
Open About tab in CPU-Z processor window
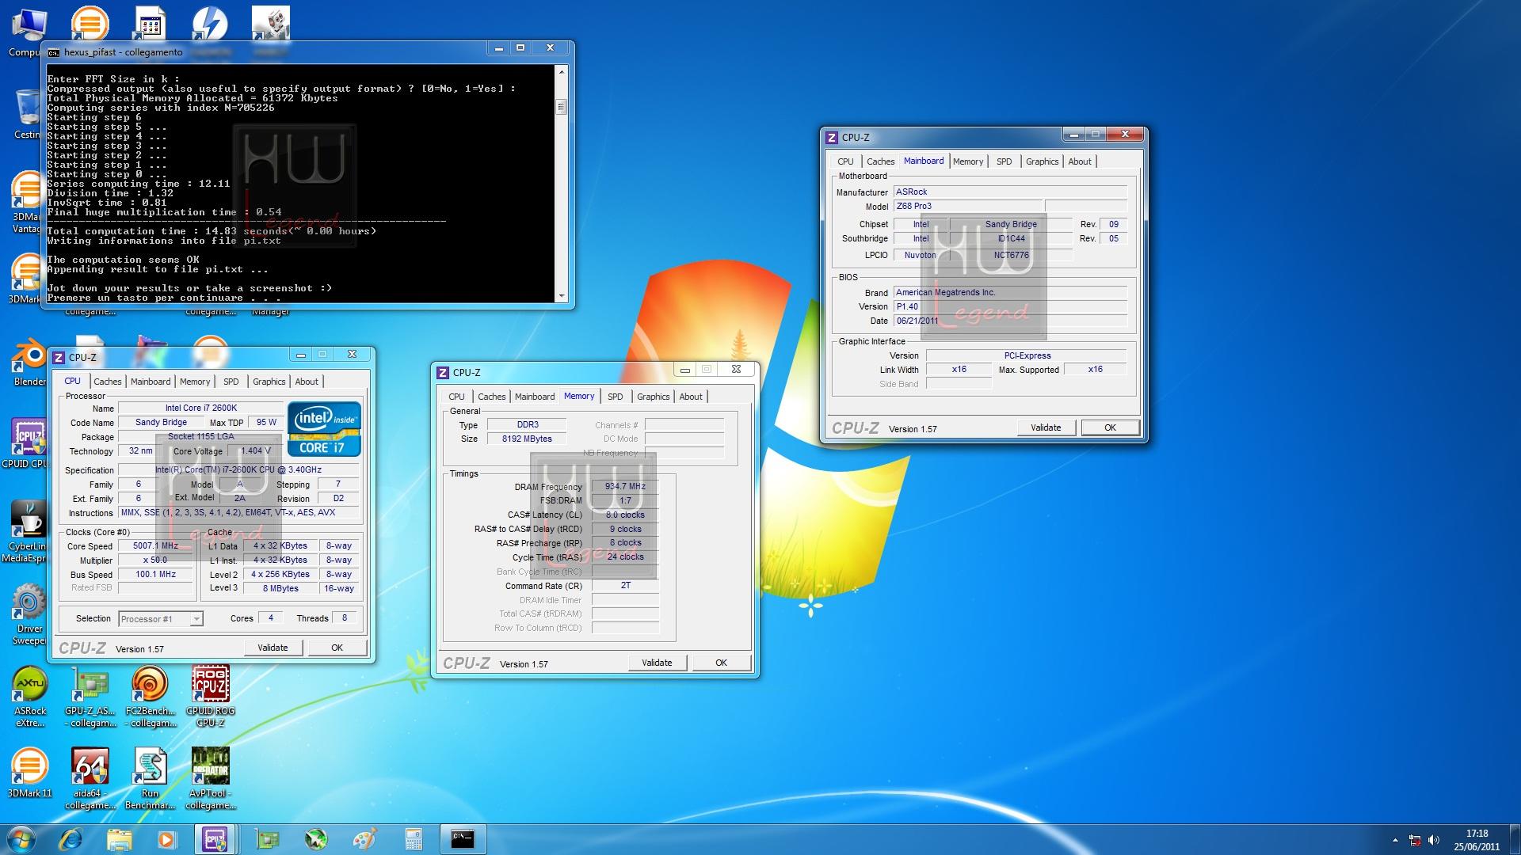[307, 382]
